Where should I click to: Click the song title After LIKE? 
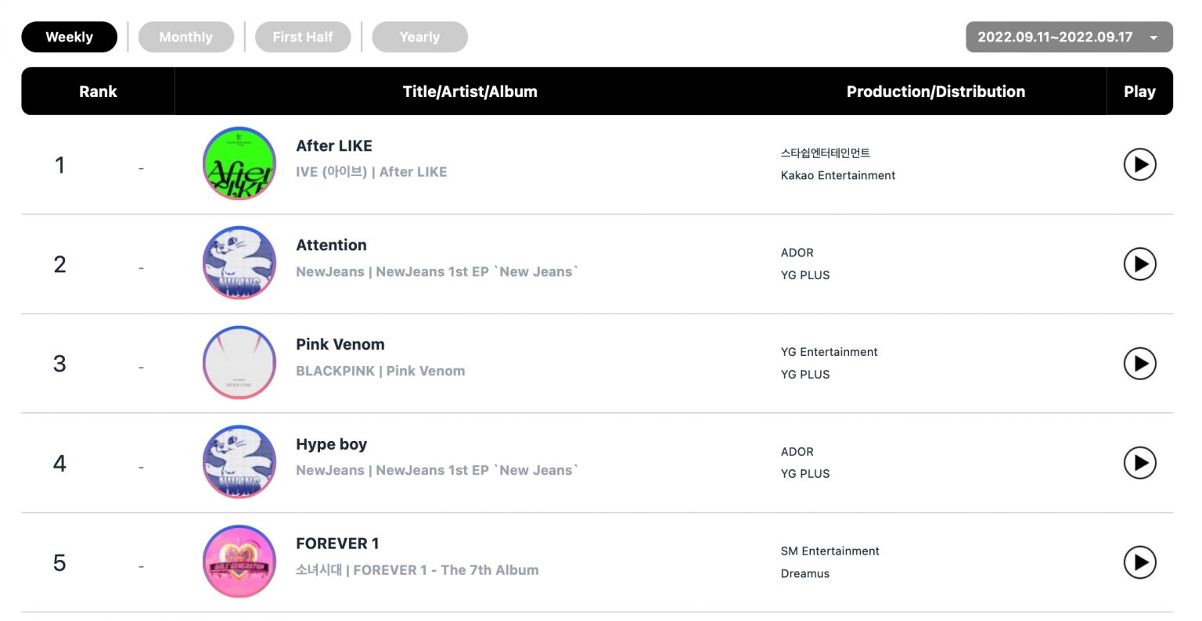pyautogui.click(x=334, y=145)
